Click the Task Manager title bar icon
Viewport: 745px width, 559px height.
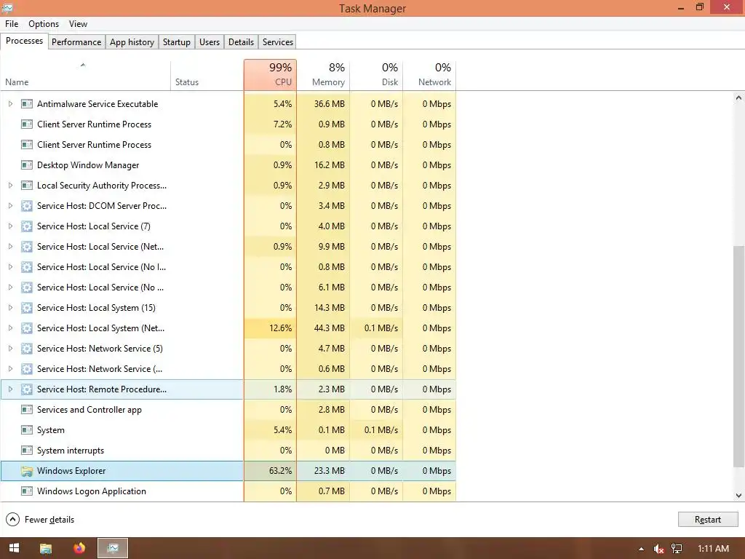7,7
